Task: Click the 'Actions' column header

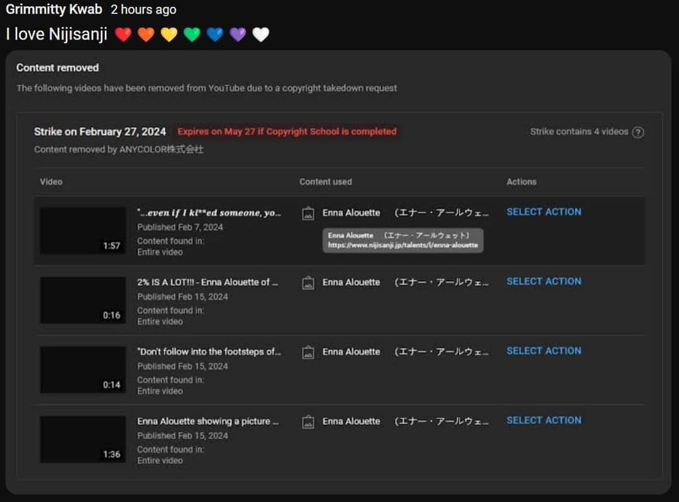Action: pos(521,182)
